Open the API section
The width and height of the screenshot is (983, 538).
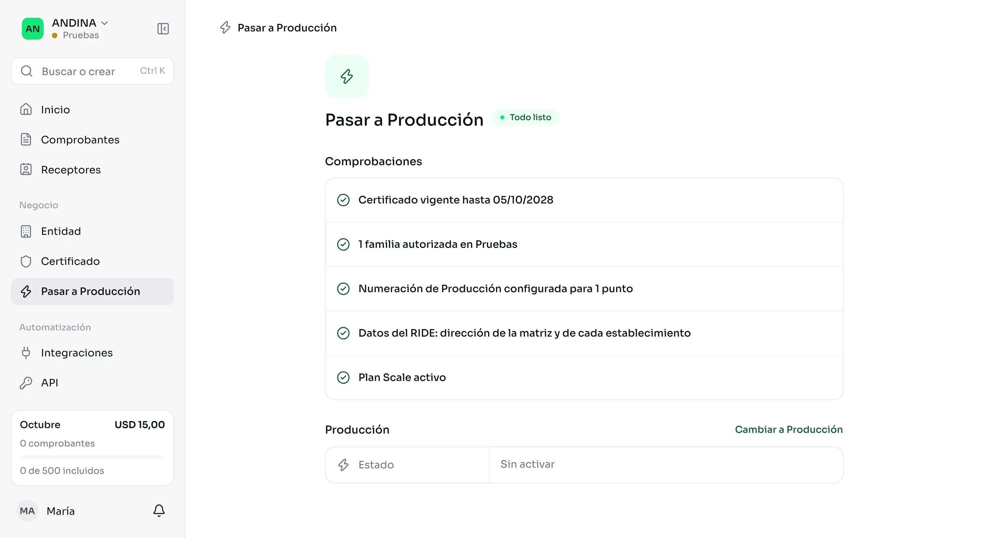(x=92, y=383)
